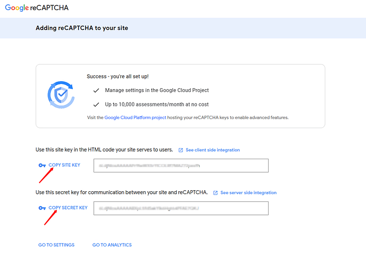Click 'Success - you're all set up!' text
366x273 pixels.
tap(118, 76)
